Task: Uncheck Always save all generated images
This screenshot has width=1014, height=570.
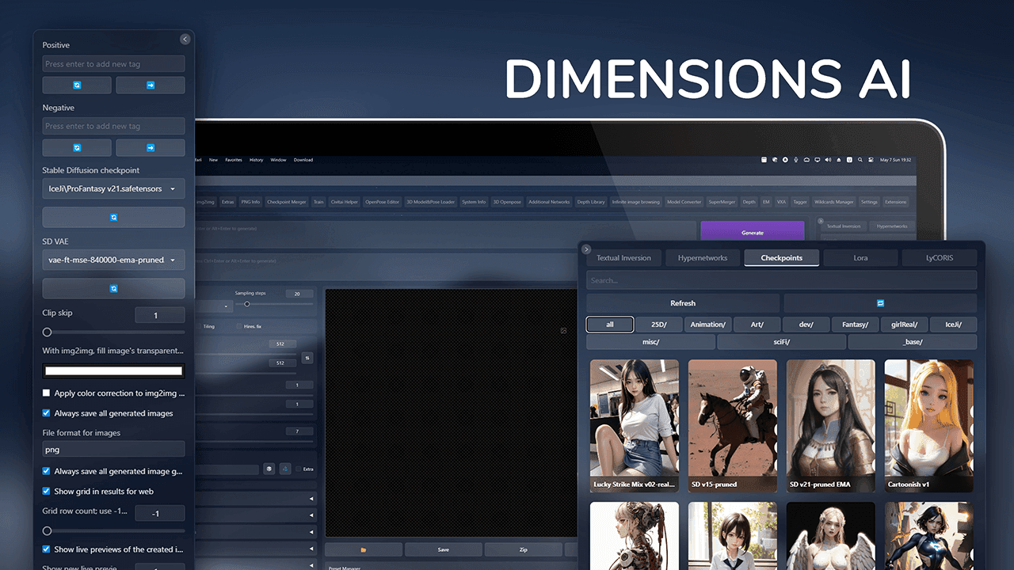Action: [x=47, y=412]
